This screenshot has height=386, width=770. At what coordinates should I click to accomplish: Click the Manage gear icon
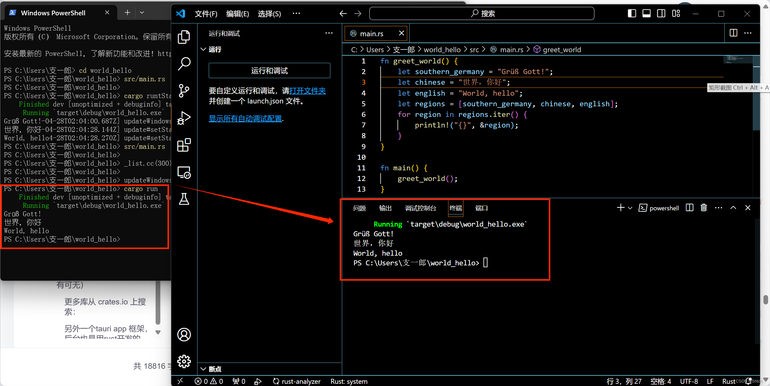184,361
